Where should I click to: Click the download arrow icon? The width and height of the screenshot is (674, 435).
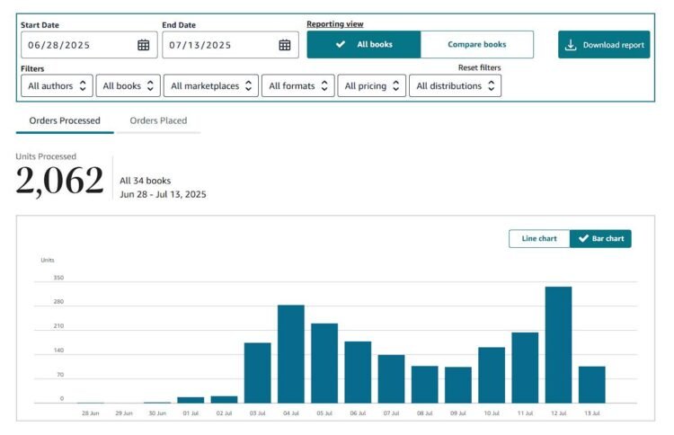pos(571,45)
